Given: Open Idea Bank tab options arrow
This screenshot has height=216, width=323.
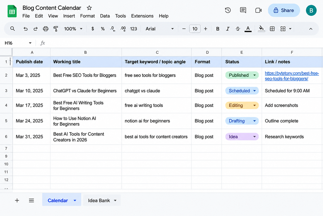Looking at the screenshot, I should pos(115,200).
